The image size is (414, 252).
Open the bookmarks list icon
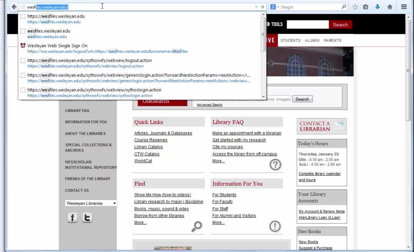pyautogui.click(x=366, y=7)
